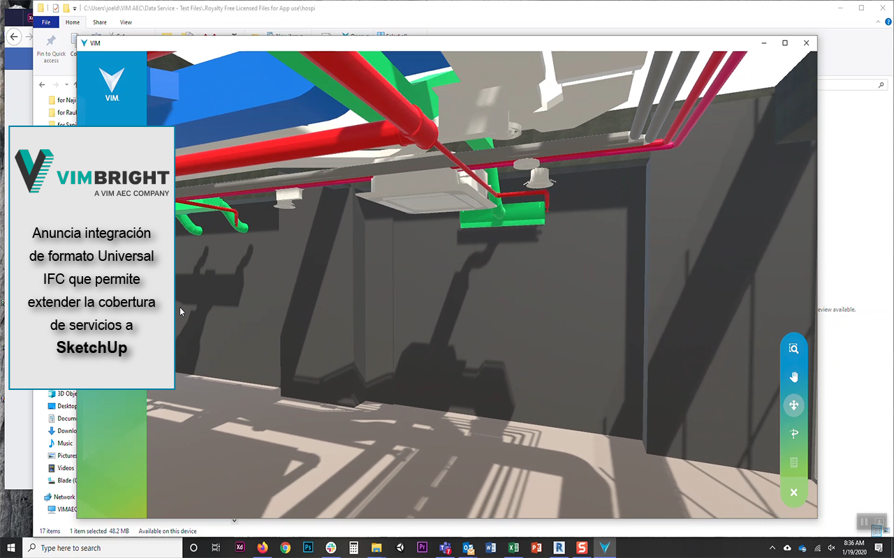Select the zoom tool in VIM viewer

tap(793, 349)
